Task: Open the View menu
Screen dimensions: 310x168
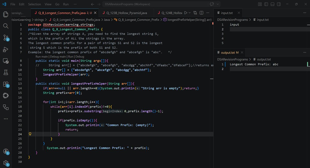Action: pyautogui.click(x=48, y=4)
